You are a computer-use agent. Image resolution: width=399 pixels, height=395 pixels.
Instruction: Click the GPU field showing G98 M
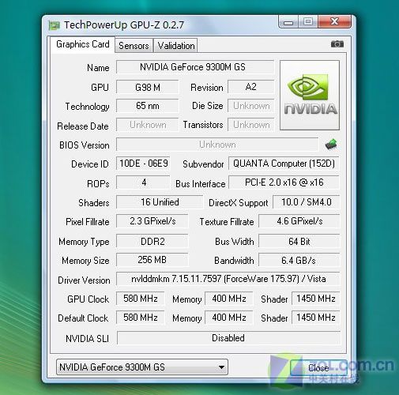(x=148, y=87)
